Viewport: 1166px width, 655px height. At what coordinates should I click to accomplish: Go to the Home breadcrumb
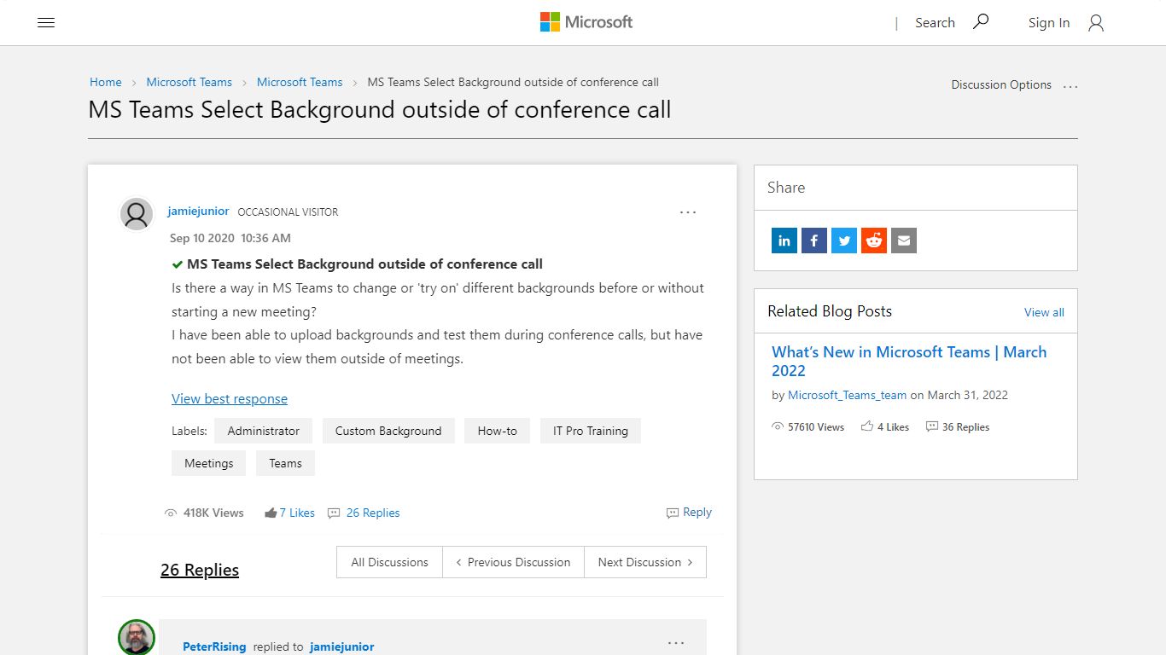pyautogui.click(x=106, y=82)
